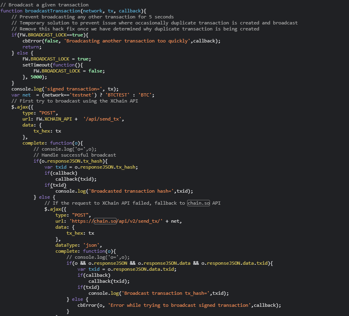
Task: Click the 'Error while trying to broadcast signed transaction' string
Action: click(x=180, y=305)
